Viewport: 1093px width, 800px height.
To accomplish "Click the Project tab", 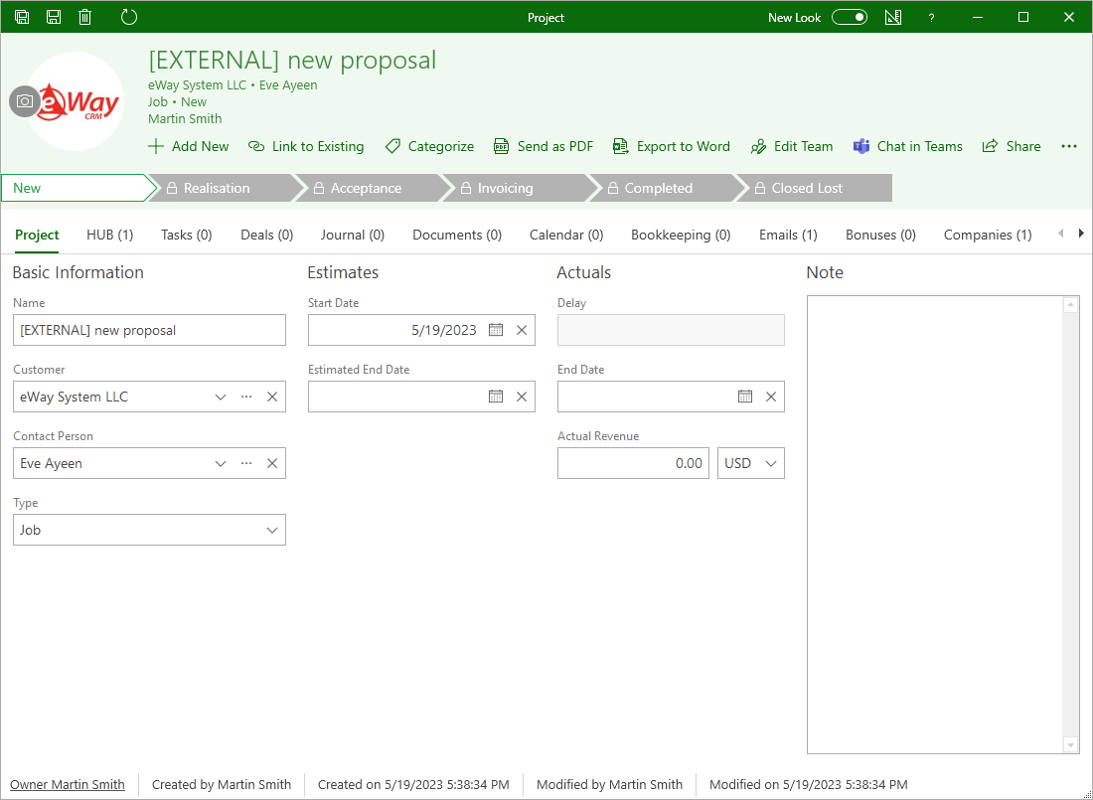I will coord(37,236).
